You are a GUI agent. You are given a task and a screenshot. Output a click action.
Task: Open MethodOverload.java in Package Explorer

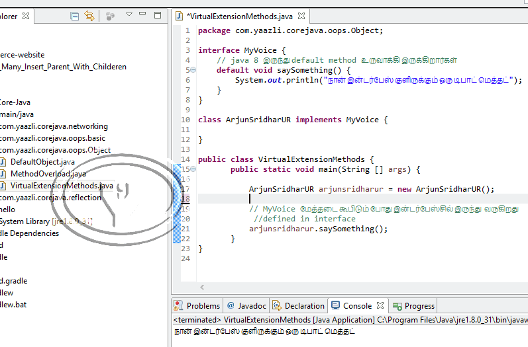[x=48, y=174]
